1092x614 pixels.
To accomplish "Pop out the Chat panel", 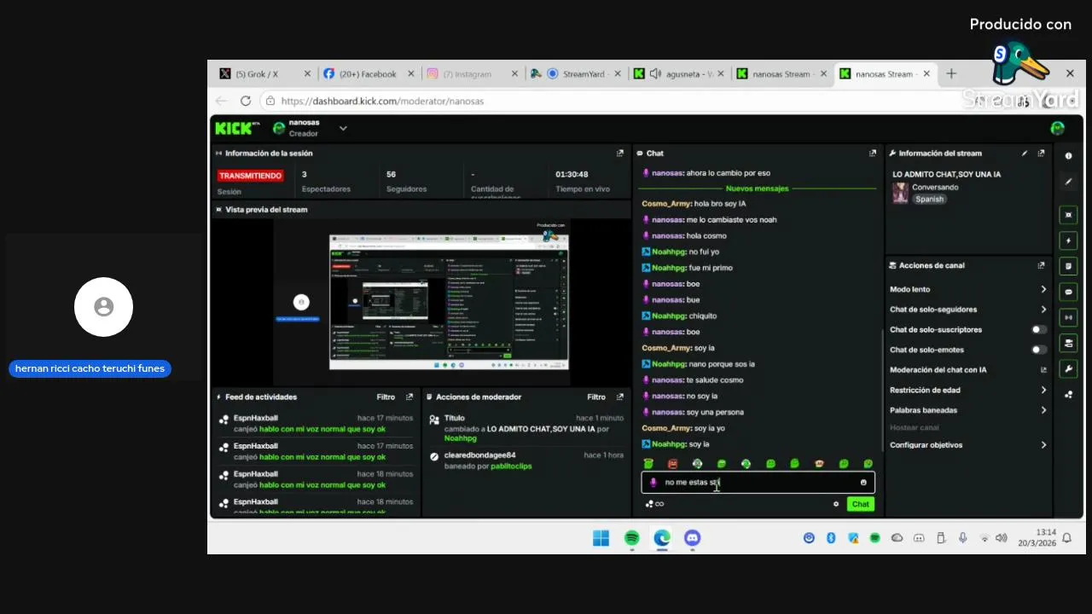I will (x=872, y=153).
